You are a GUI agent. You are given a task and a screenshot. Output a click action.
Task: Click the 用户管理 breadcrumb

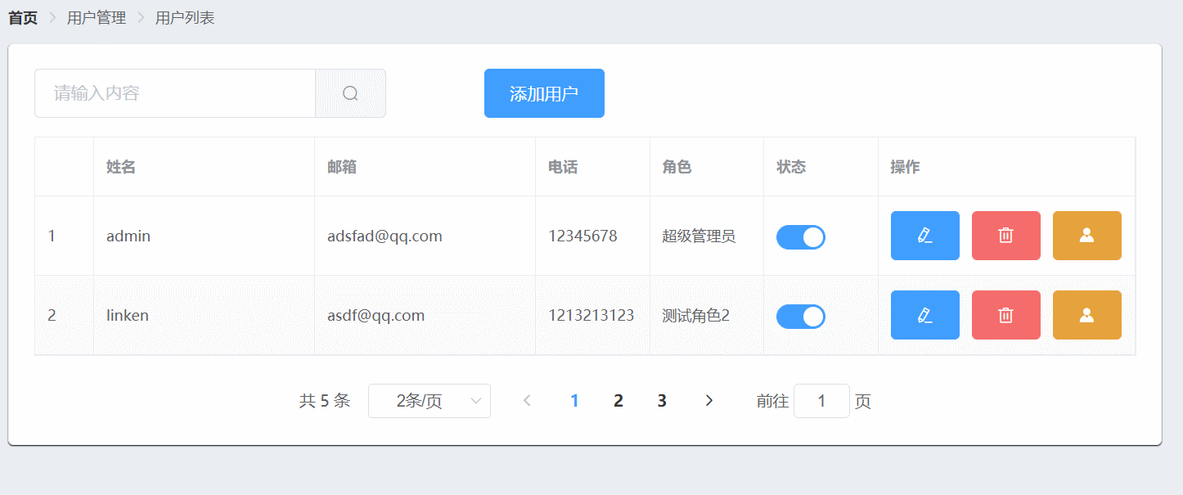[97, 18]
